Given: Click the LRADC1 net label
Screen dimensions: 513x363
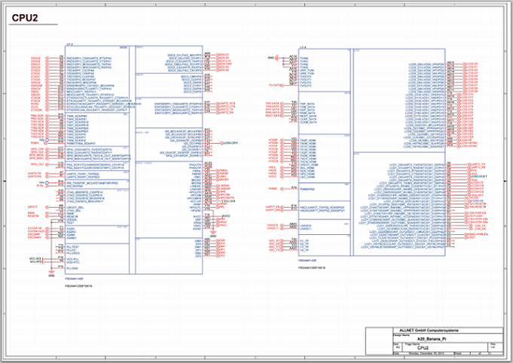Looking at the screenshot, I should pyautogui.click(x=273, y=228).
